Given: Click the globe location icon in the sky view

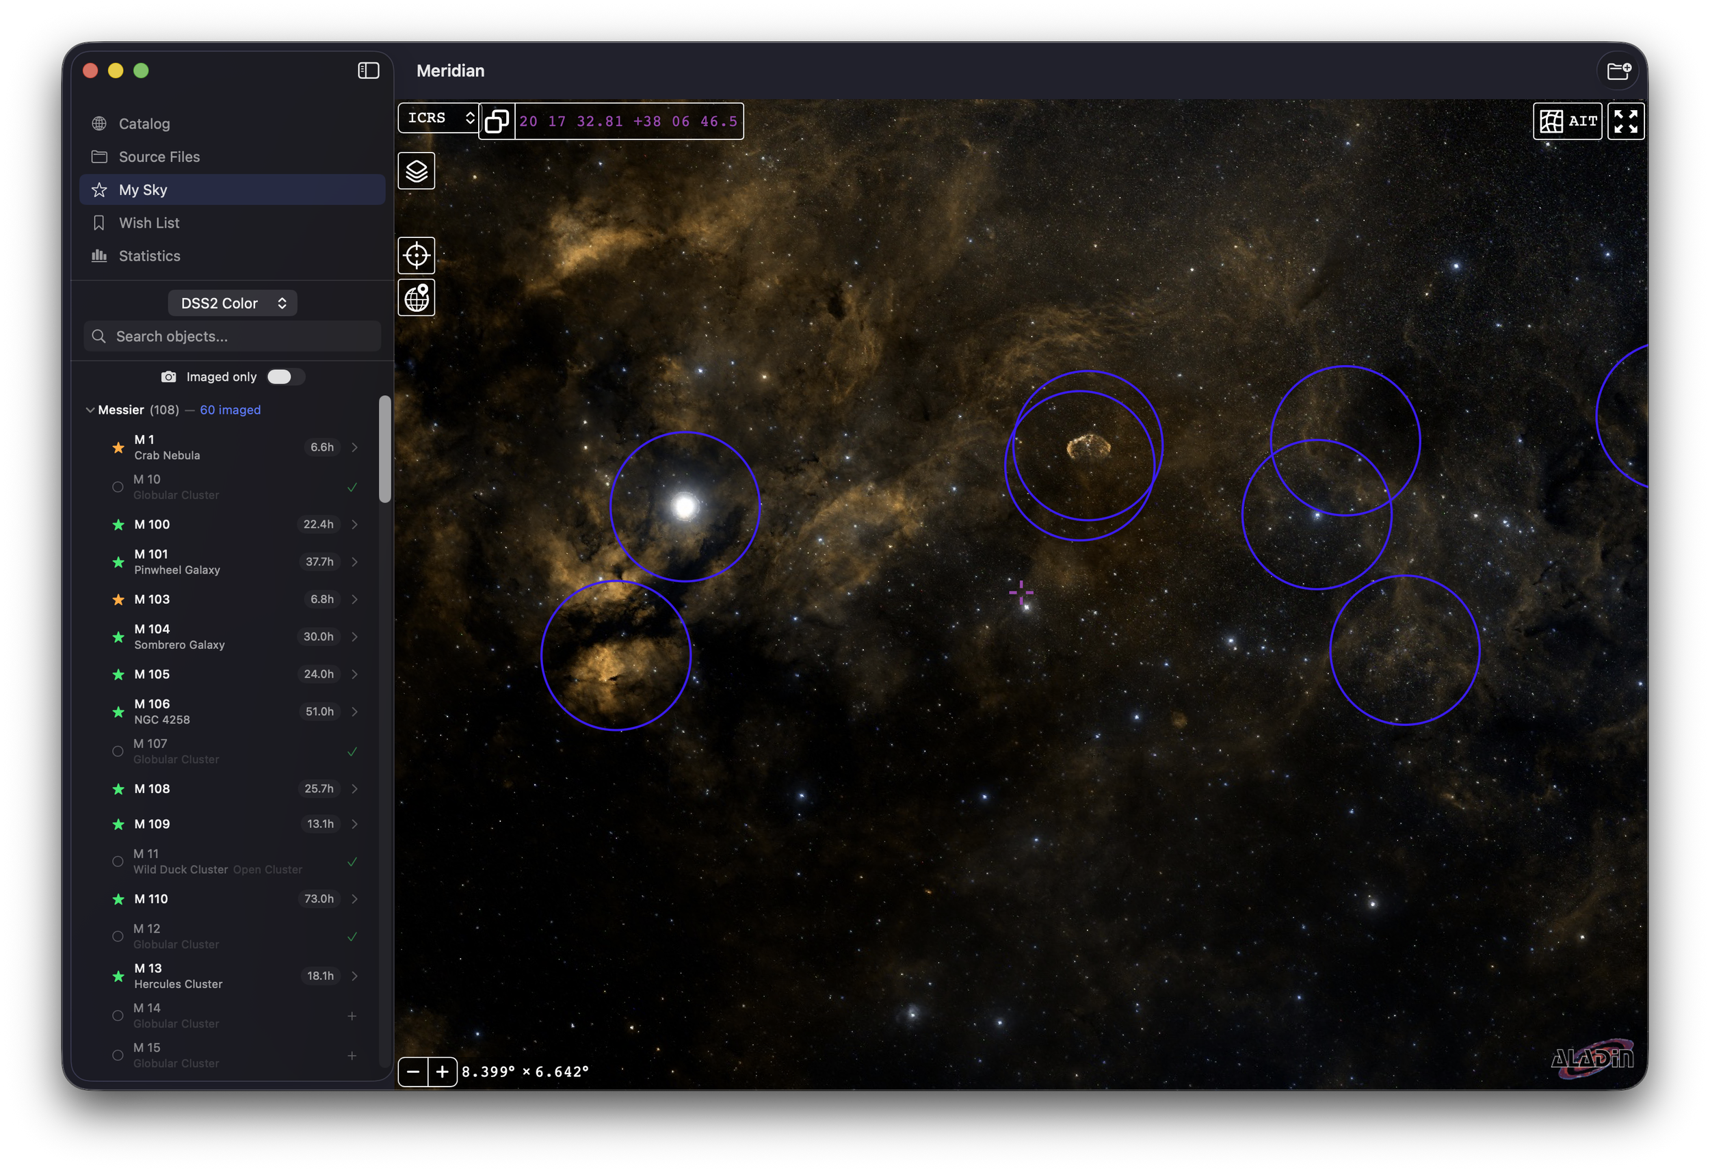Looking at the screenshot, I should 416,298.
